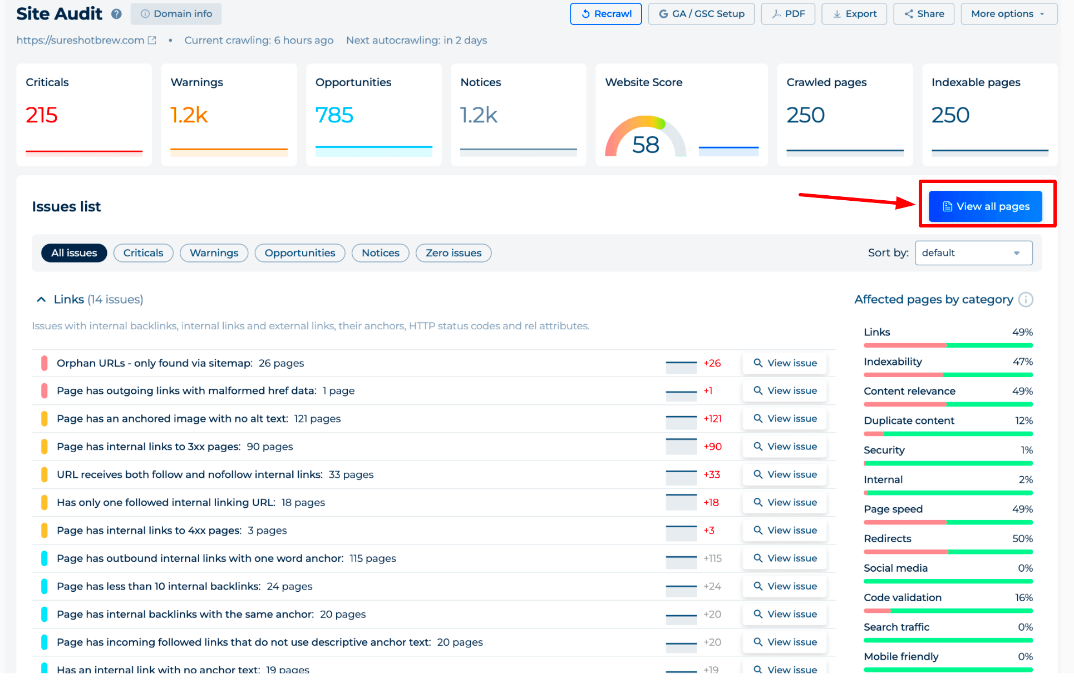Select the Criticals filter tab

click(x=143, y=252)
